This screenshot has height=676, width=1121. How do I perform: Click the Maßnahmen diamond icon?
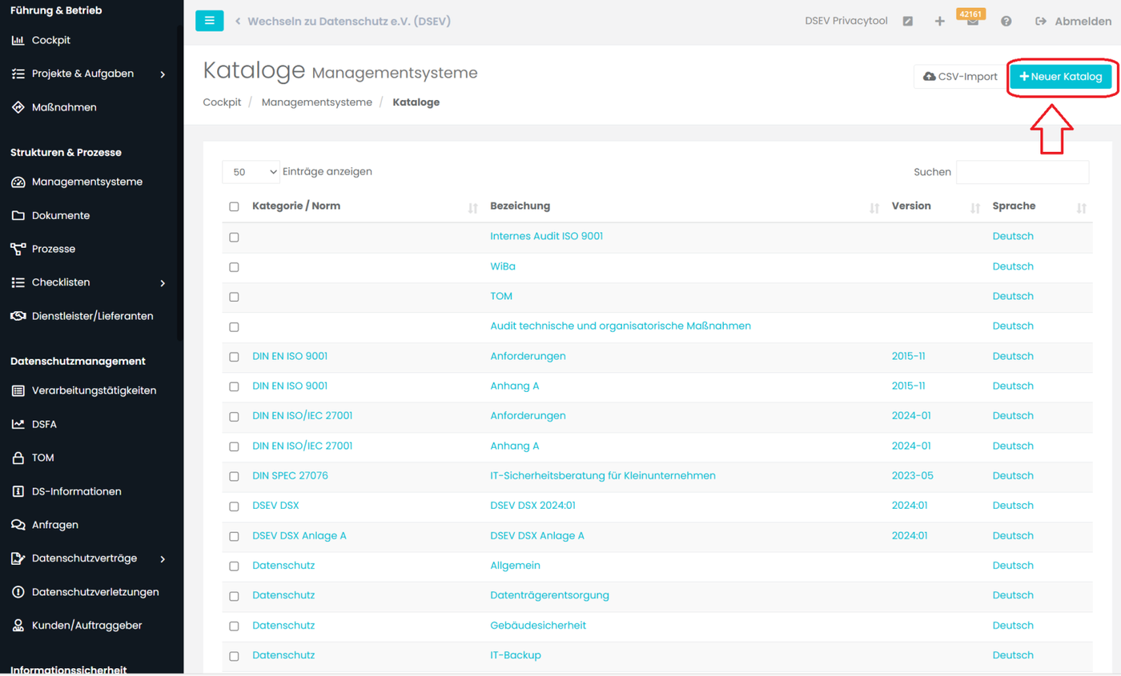(x=18, y=107)
